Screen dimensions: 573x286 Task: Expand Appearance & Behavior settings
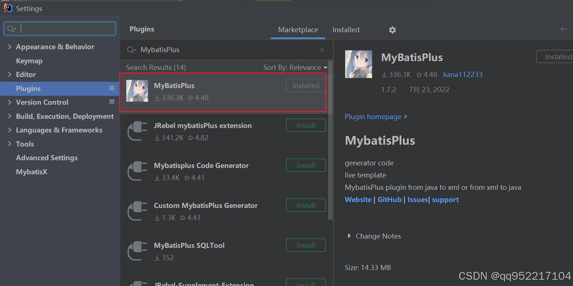[10, 47]
